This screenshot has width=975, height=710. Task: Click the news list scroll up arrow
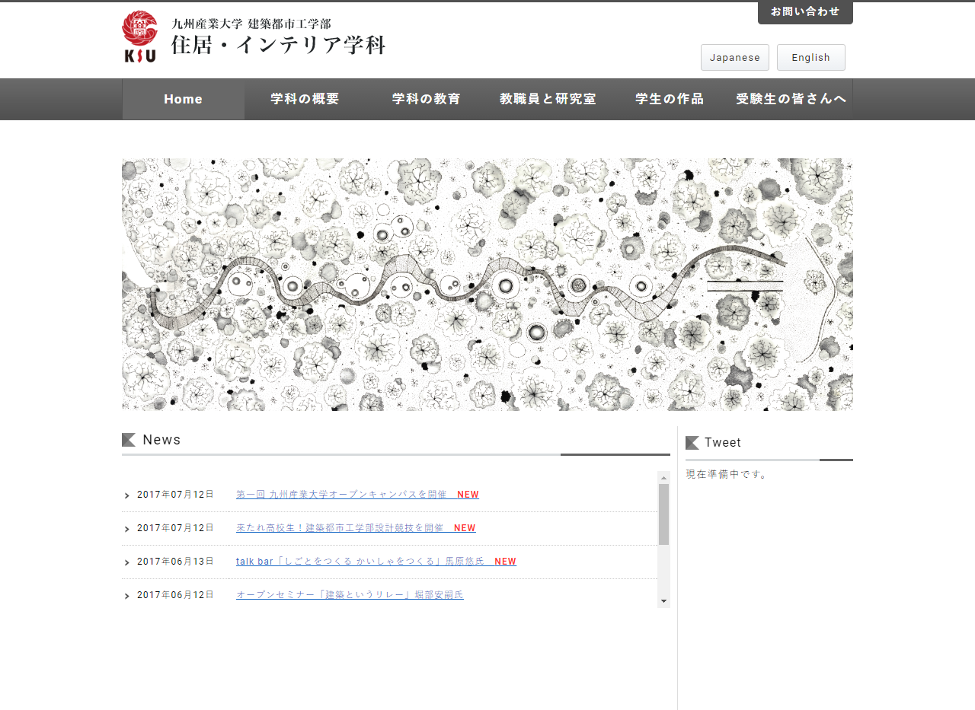[664, 478]
